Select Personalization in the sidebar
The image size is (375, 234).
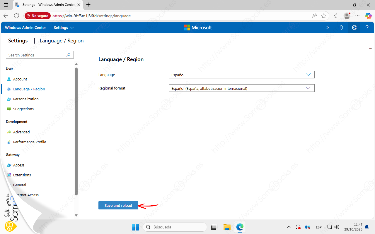(26, 99)
